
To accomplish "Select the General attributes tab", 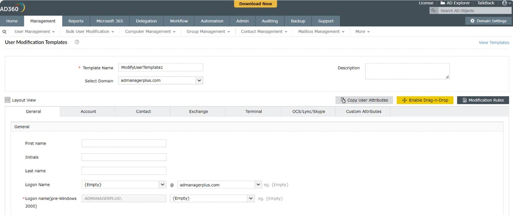I will click(x=33, y=111).
